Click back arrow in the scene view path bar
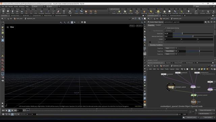The height and width of the screenshot is (122, 216). (x=2, y=19)
